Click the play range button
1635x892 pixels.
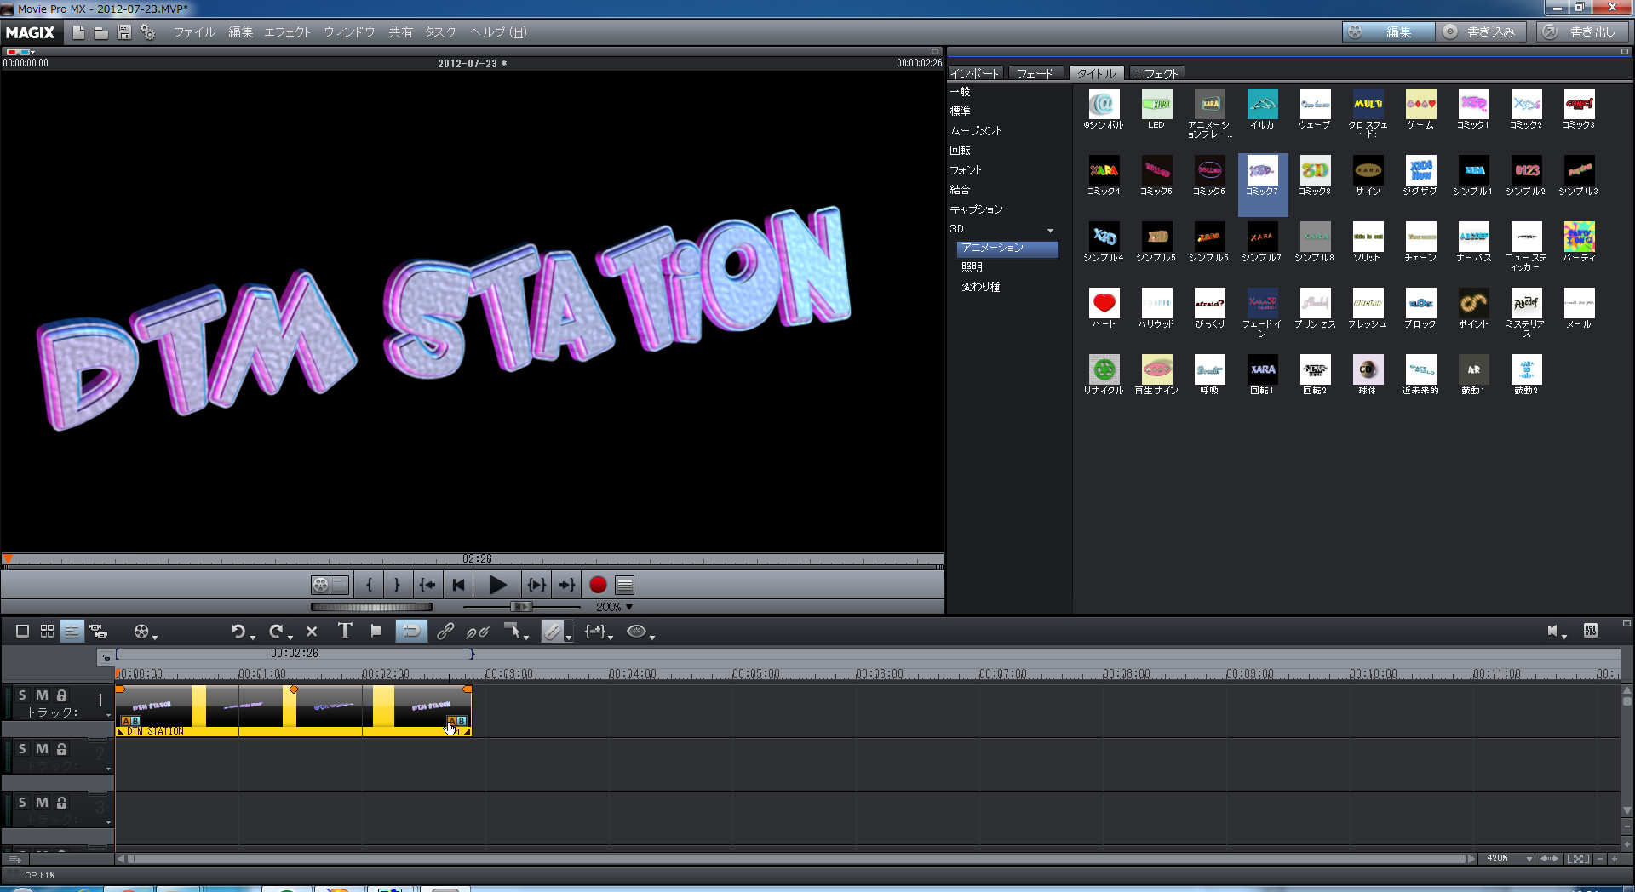pyautogui.click(x=536, y=585)
